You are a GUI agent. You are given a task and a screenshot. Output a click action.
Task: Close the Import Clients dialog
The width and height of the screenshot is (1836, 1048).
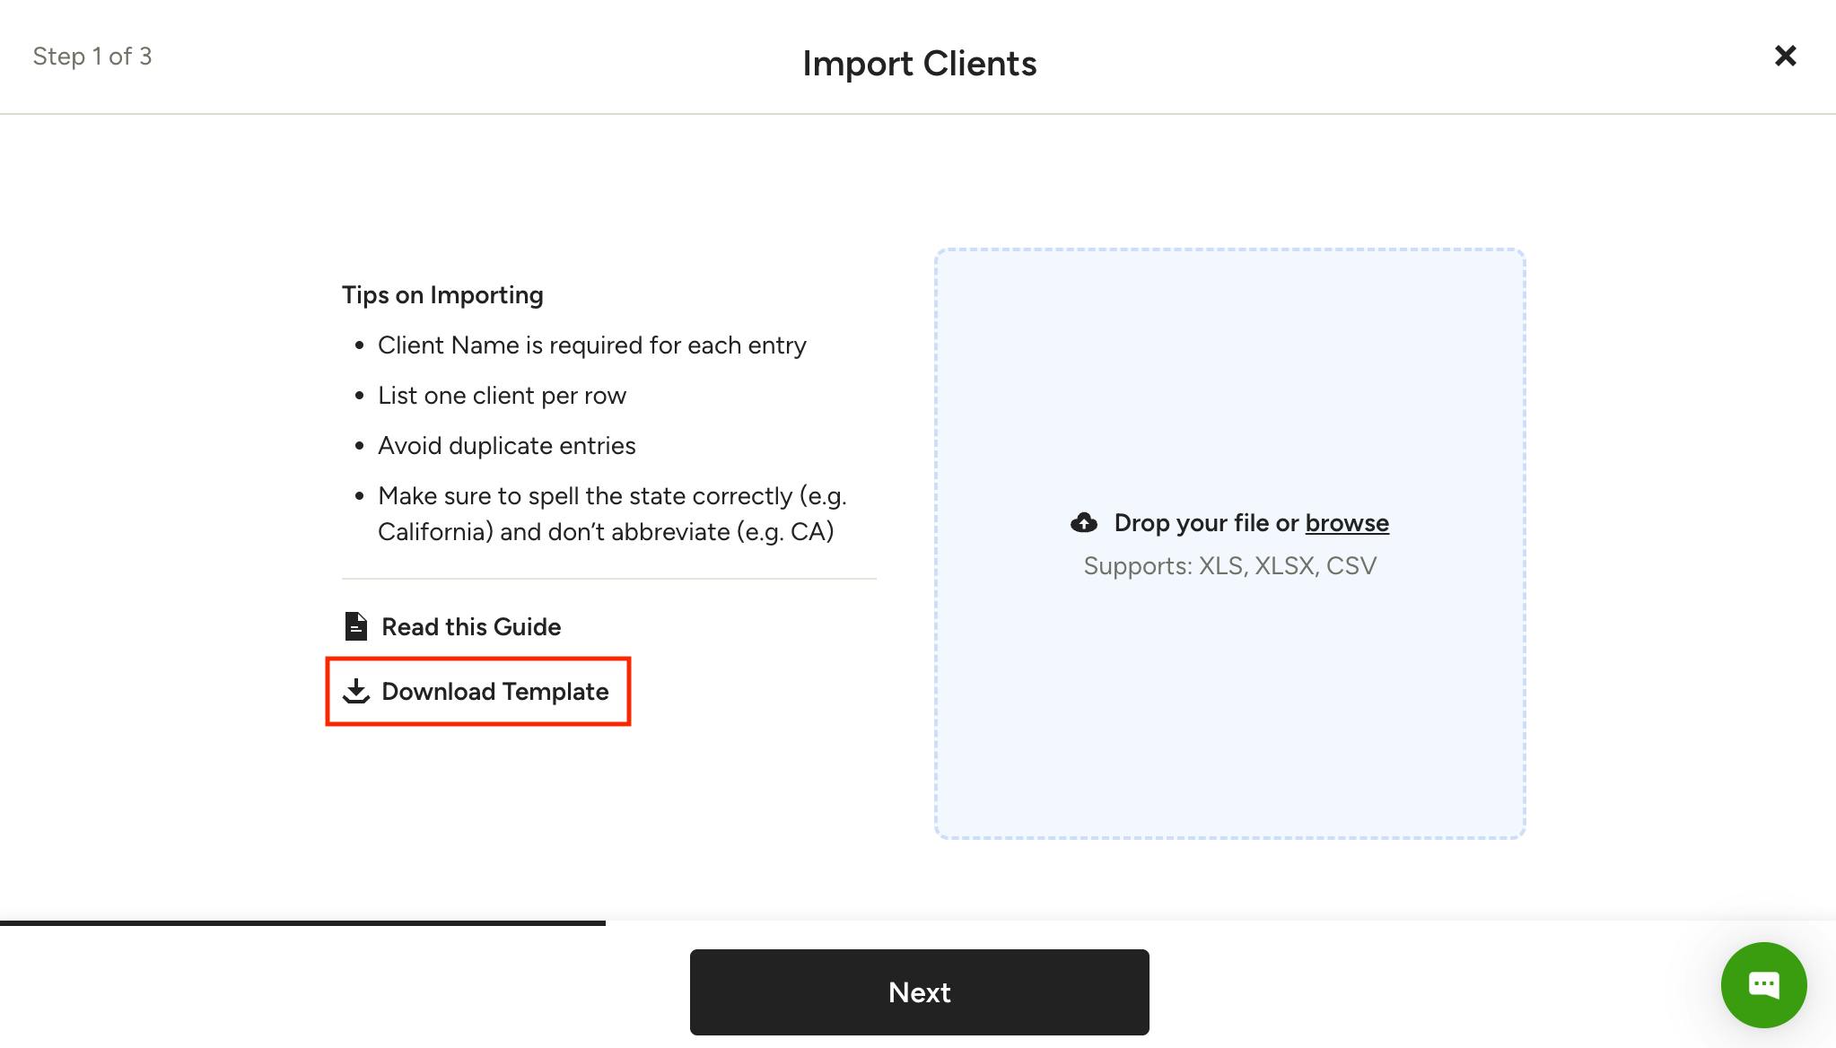pyautogui.click(x=1785, y=57)
